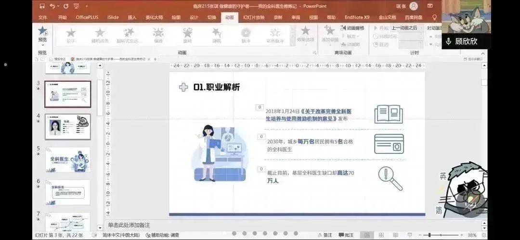The width and height of the screenshot is (520, 240).
Task: Open the 预览 animation preview button
Action: [42, 34]
